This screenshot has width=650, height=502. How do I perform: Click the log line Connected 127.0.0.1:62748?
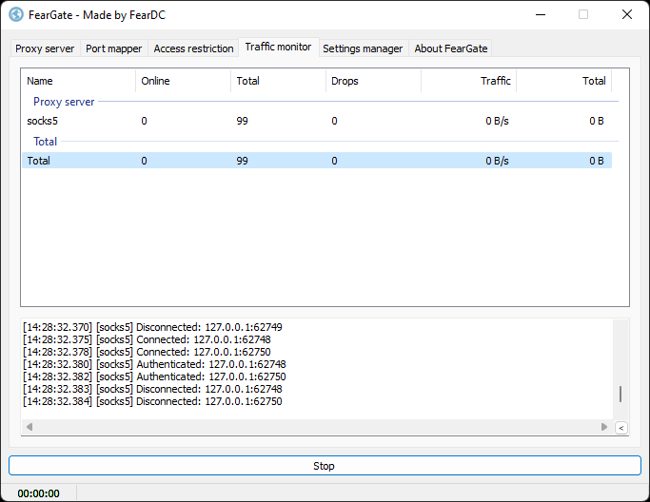pos(147,339)
